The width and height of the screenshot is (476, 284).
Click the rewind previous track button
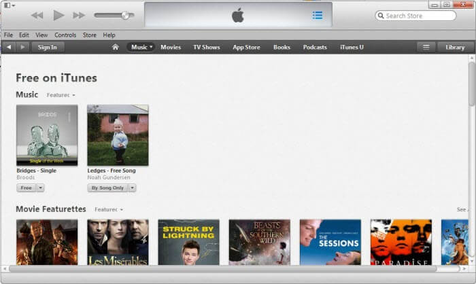point(37,15)
